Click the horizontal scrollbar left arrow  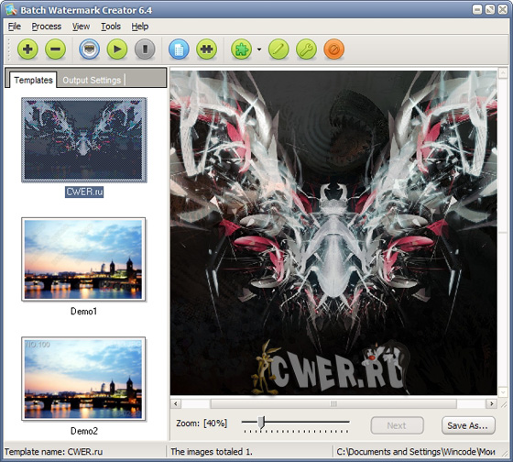(x=176, y=403)
